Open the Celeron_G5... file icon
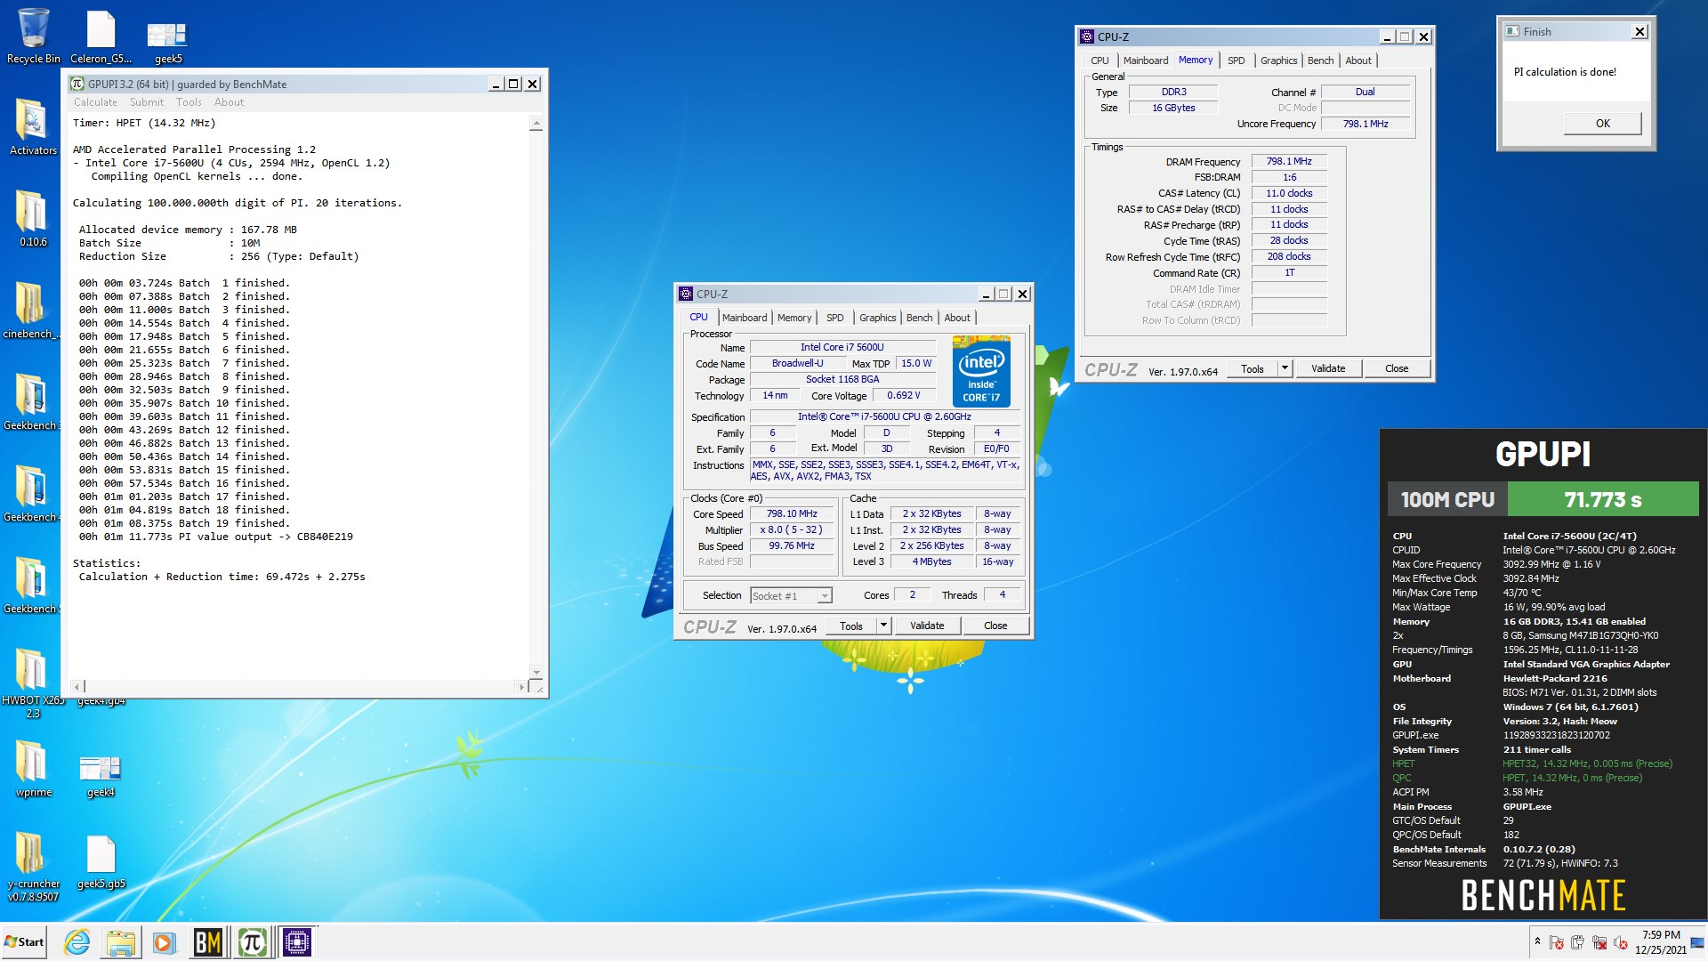 (101, 36)
